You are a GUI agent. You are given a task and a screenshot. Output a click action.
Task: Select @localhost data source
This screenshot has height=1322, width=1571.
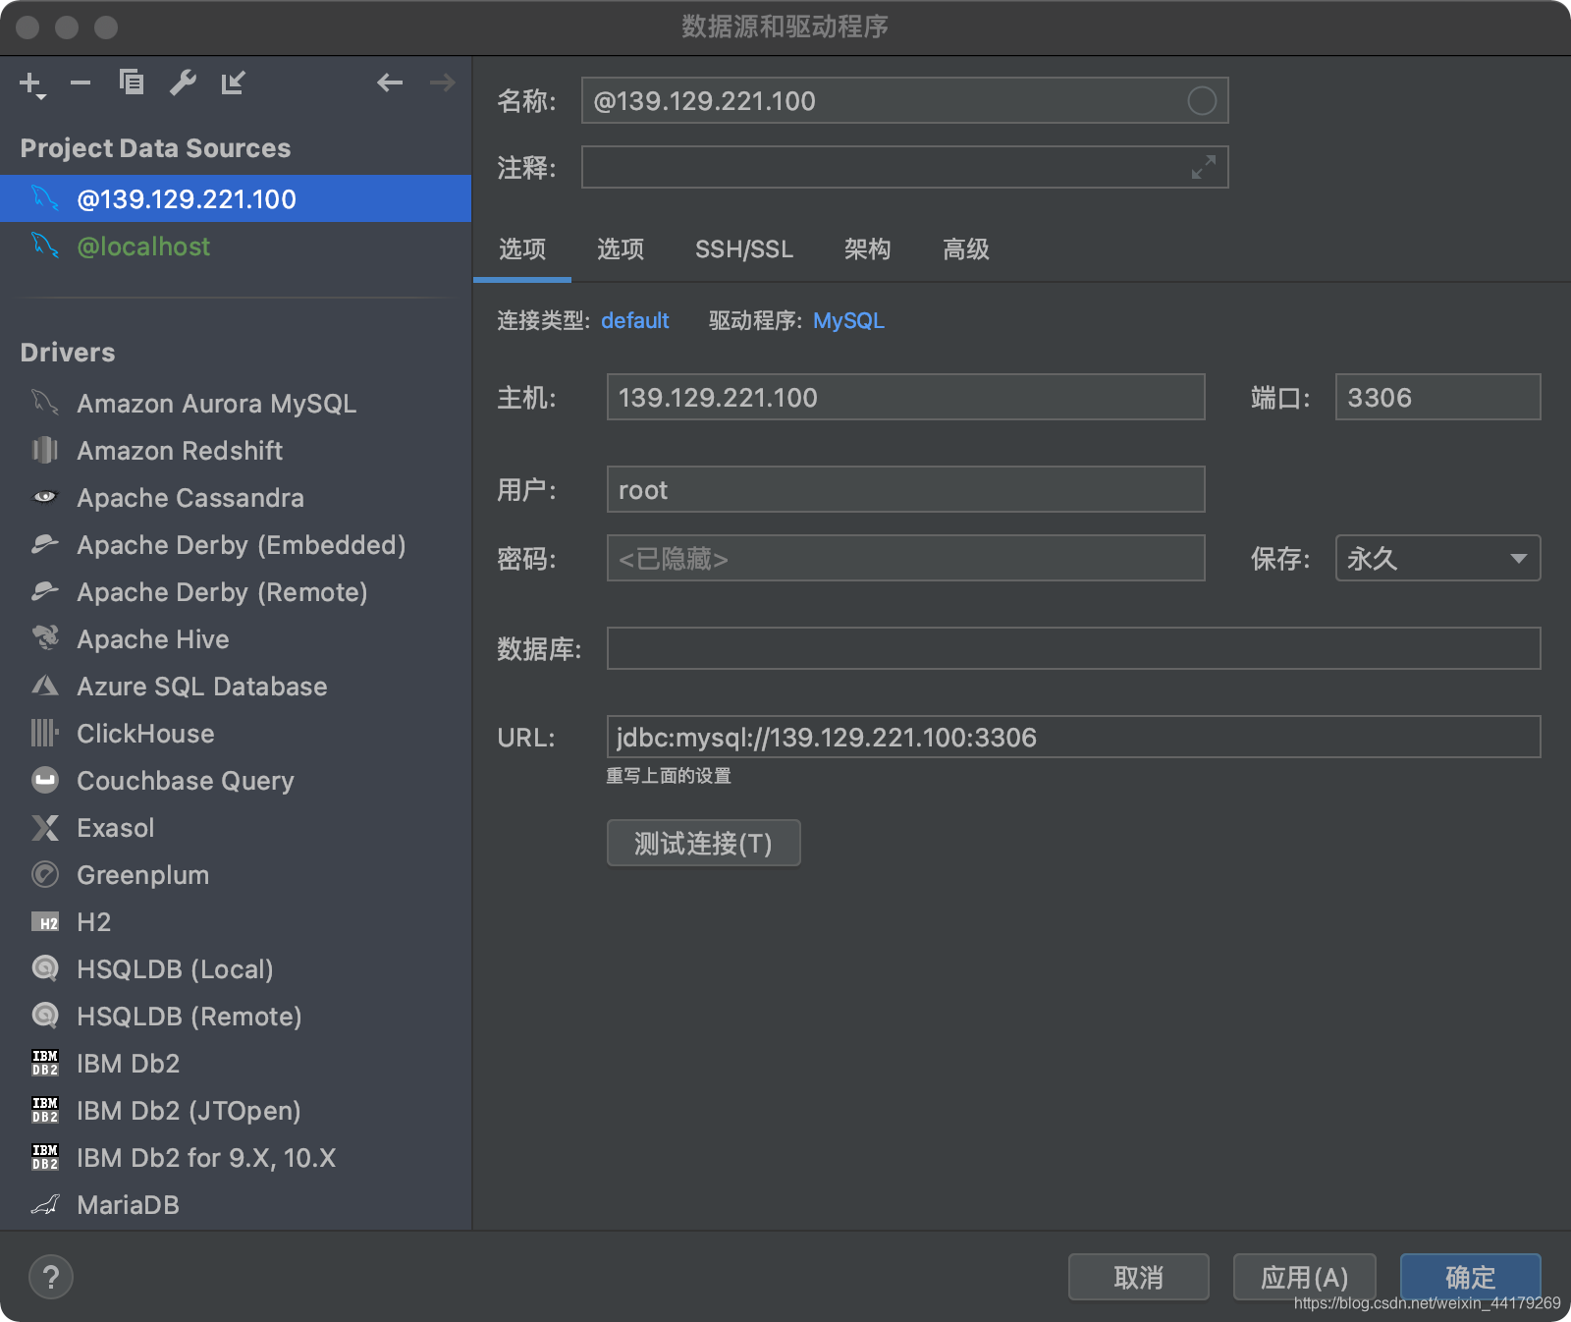pos(236,246)
